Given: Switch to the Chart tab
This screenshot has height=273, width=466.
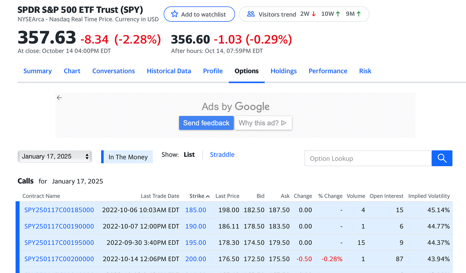Looking at the screenshot, I should pyautogui.click(x=72, y=71).
